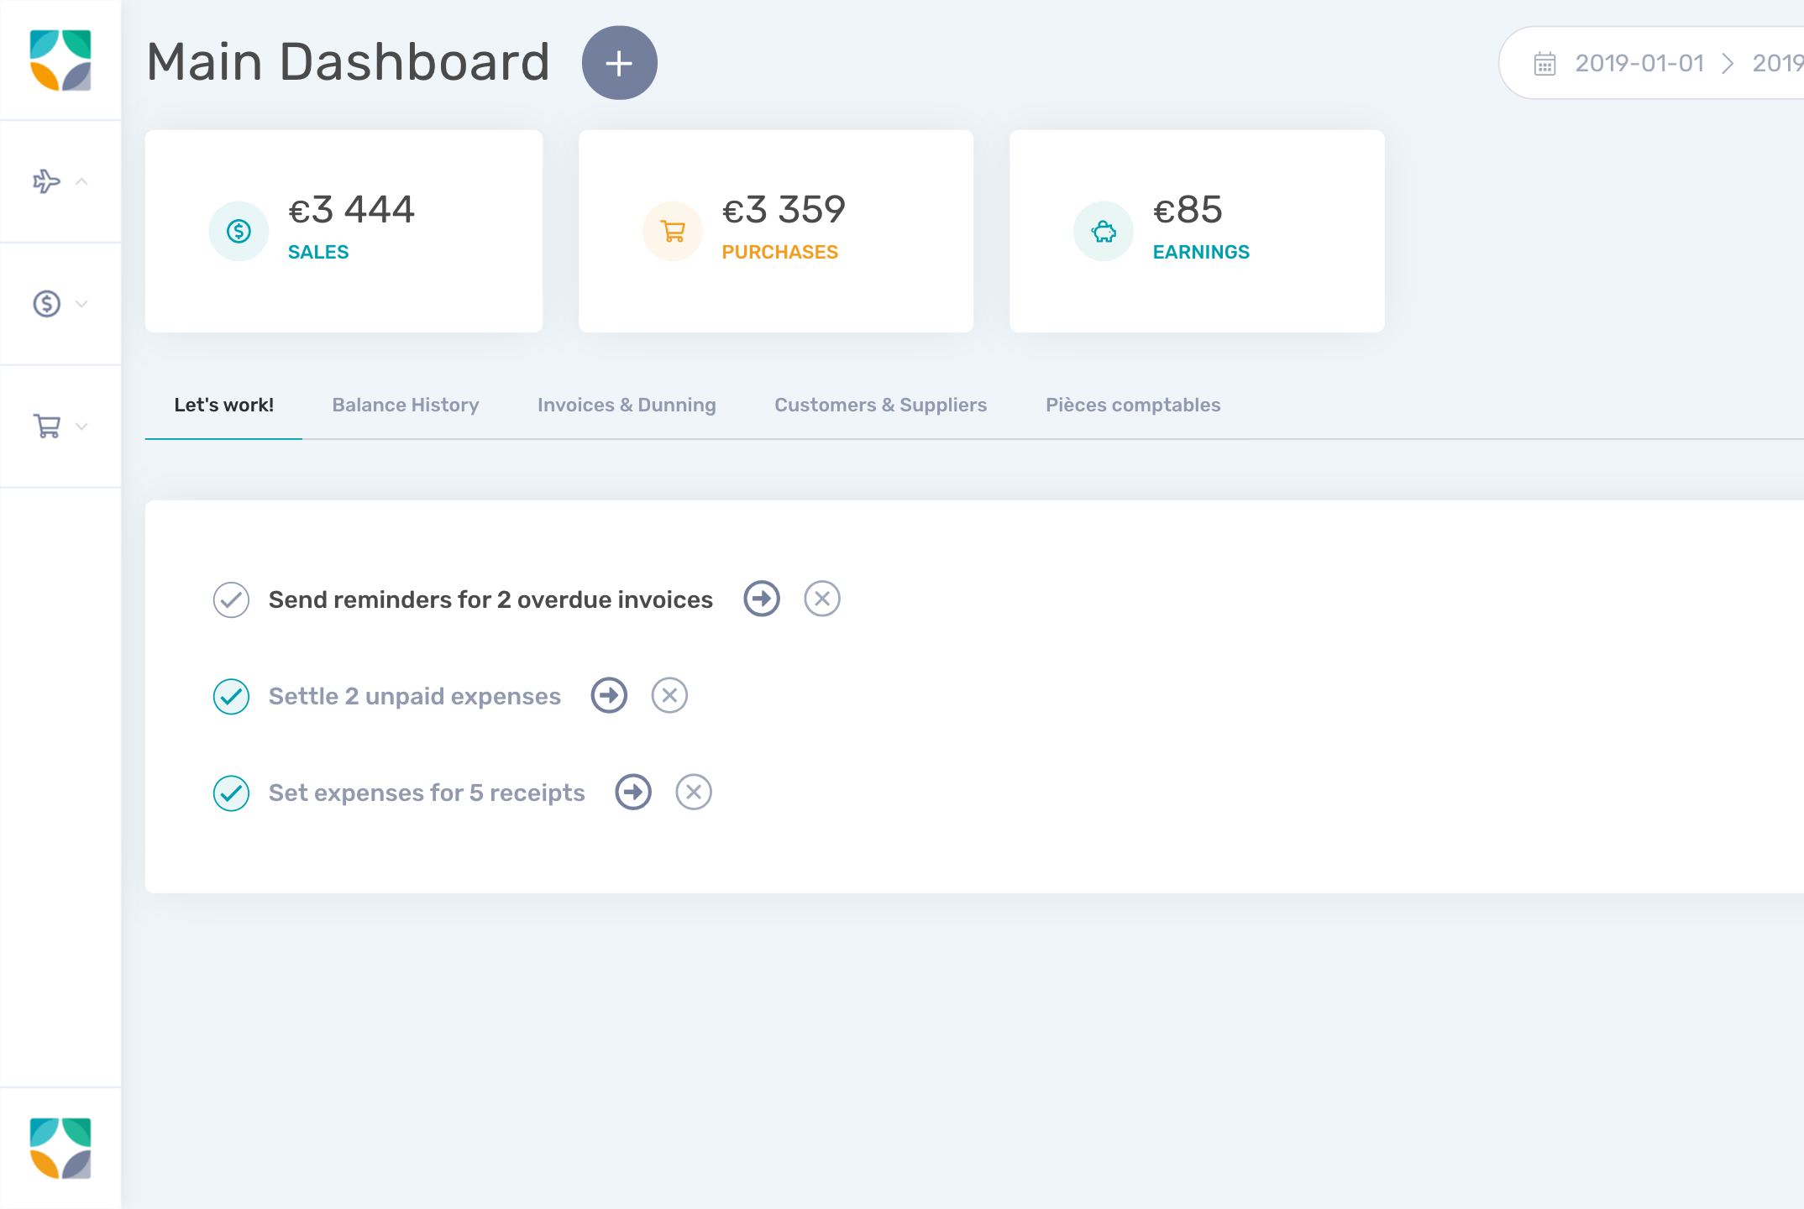Screen dimensions: 1804x1209
Task: Click the add new item plus button
Action: (x=621, y=60)
